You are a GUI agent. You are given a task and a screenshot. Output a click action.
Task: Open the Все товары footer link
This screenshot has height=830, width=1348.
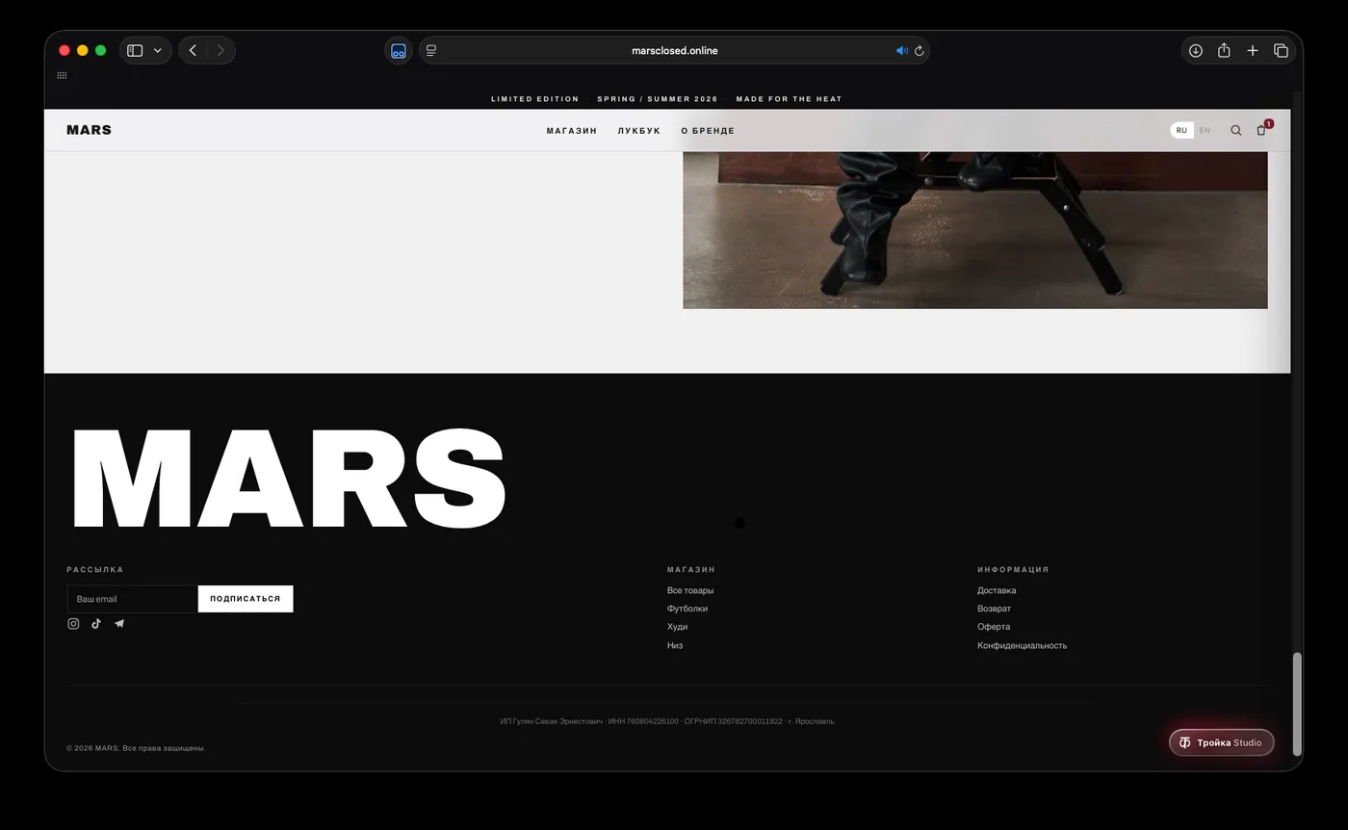tap(690, 590)
